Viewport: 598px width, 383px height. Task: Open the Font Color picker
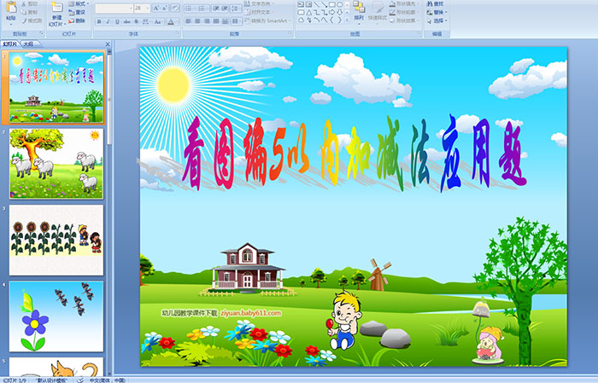coord(172,21)
